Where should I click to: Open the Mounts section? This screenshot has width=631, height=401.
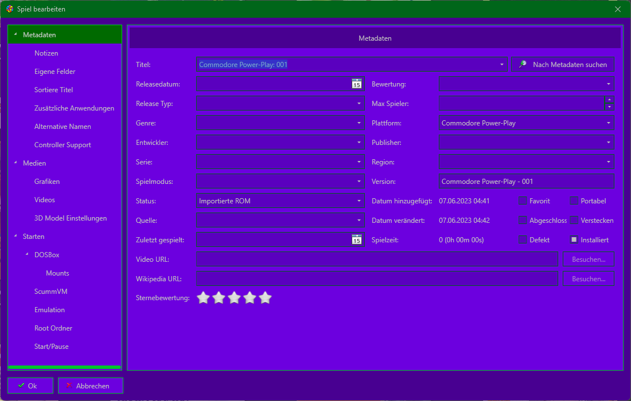(57, 273)
